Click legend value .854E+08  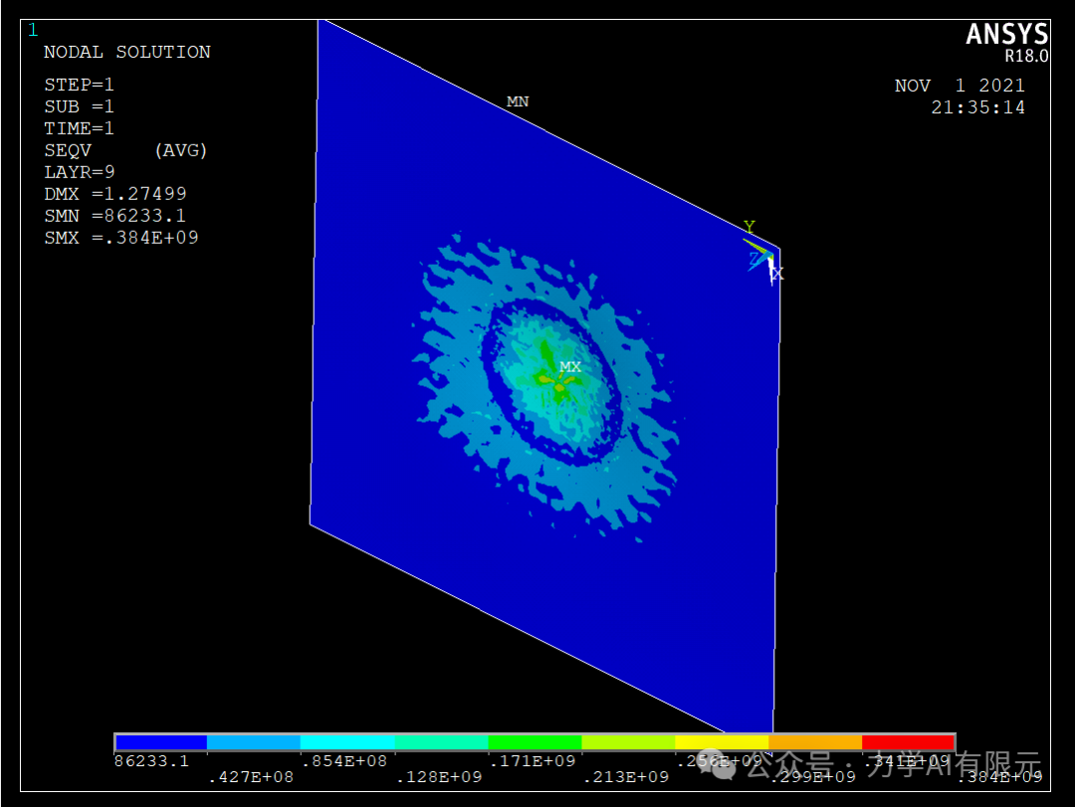[x=344, y=761]
